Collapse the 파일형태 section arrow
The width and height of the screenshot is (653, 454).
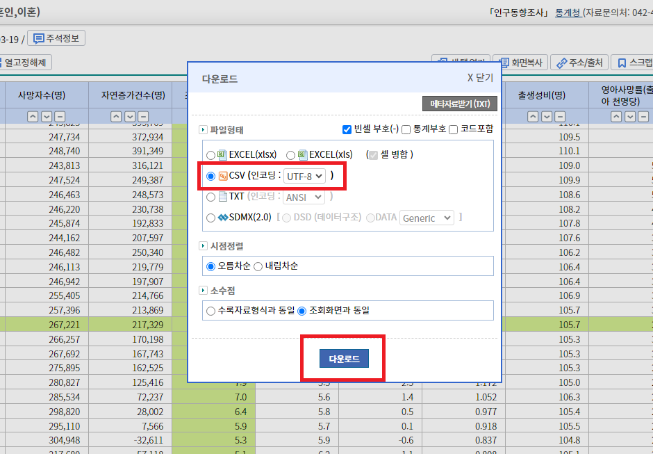203,129
